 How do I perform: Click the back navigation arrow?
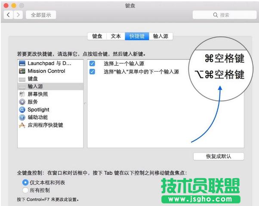9,15
